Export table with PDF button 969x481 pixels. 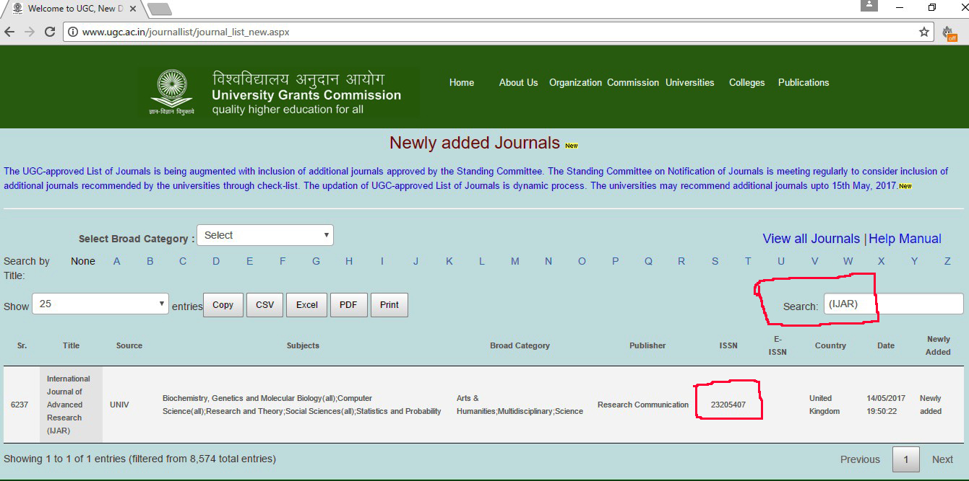348,304
